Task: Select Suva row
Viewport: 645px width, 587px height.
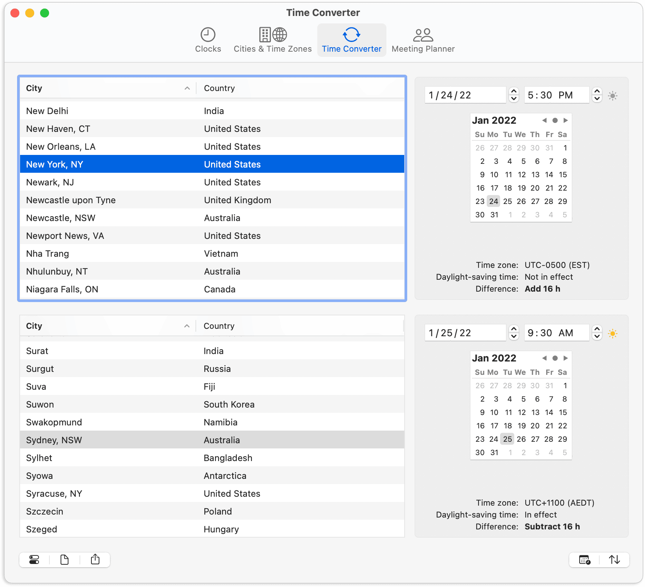Action: (x=212, y=386)
